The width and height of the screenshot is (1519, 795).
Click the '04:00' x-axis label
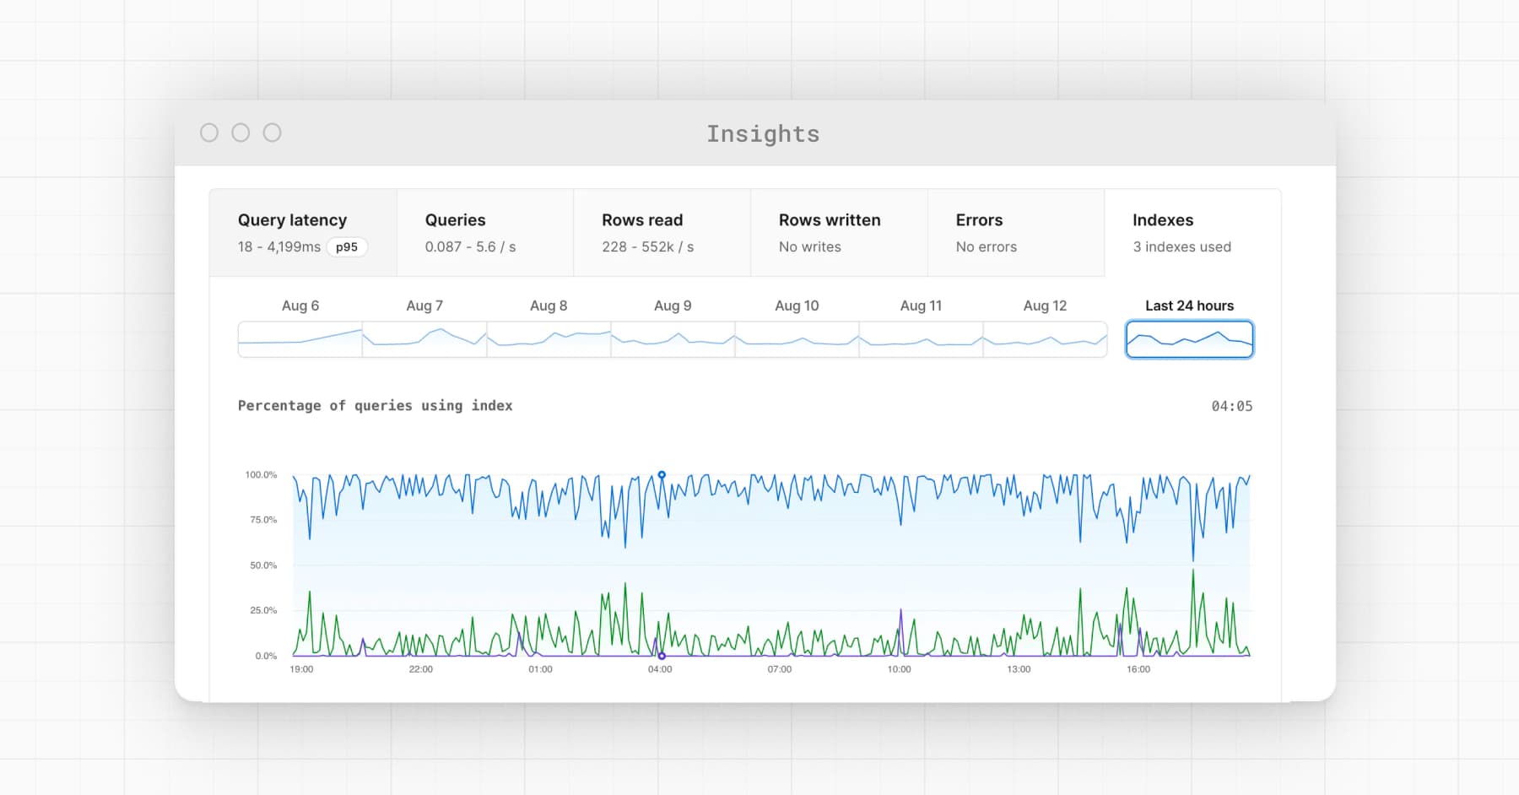(x=660, y=669)
